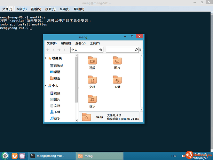
Task: Open file manager 工具(T) menu
Action: point(95,44)
